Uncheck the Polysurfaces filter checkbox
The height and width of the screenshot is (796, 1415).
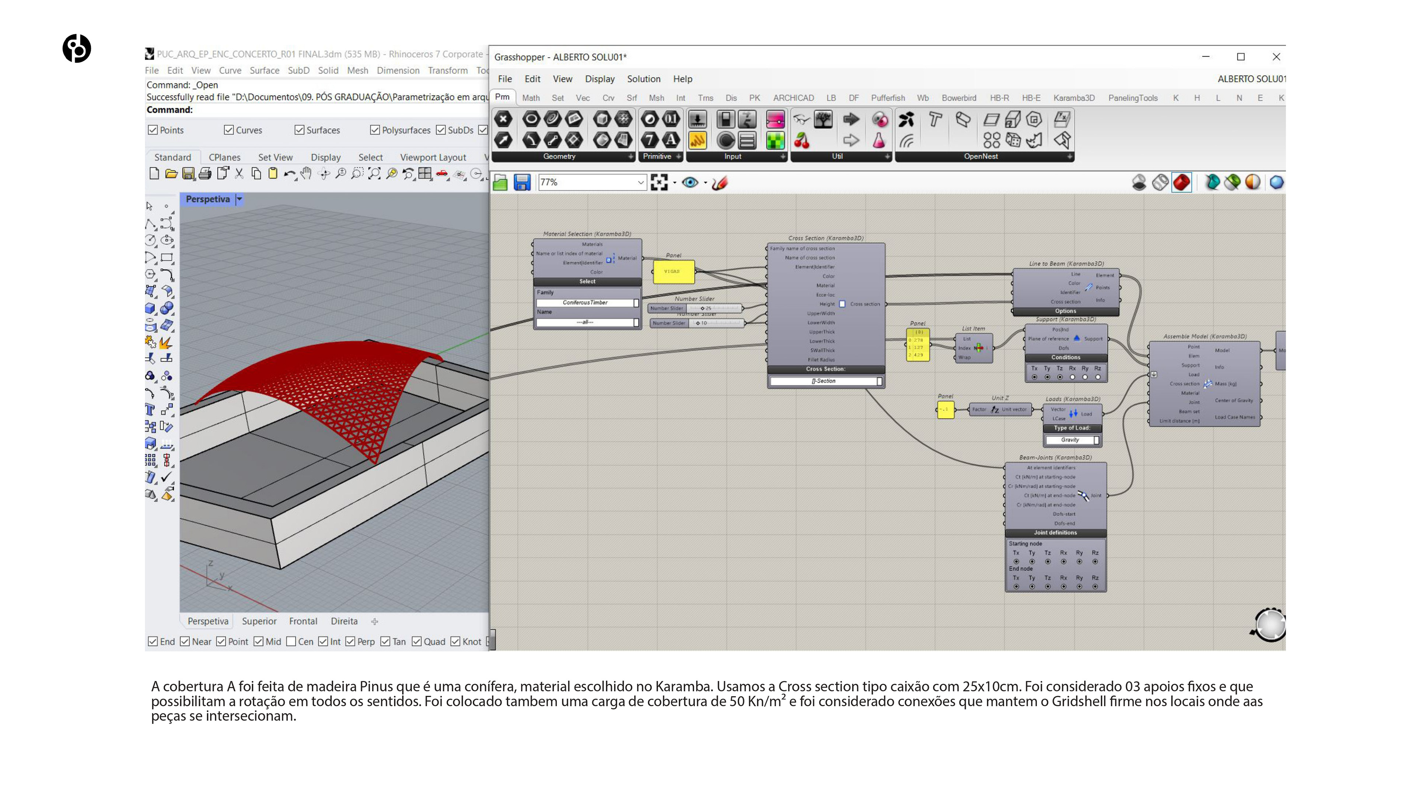(x=375, y=130)
